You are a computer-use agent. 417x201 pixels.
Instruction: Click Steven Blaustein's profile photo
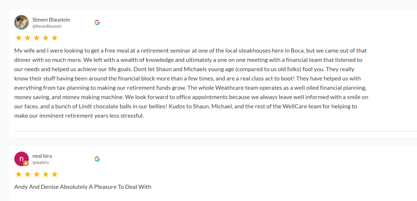pos(21,22)
